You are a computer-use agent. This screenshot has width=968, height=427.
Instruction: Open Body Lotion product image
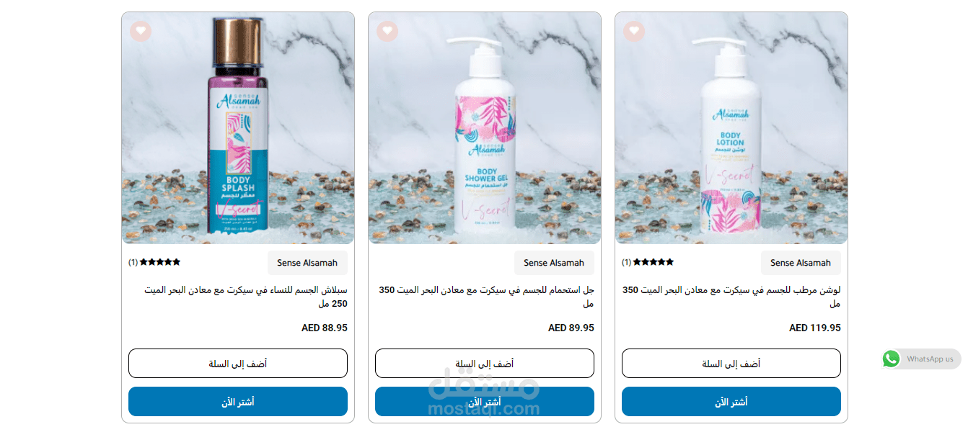[x=731, y=128]
